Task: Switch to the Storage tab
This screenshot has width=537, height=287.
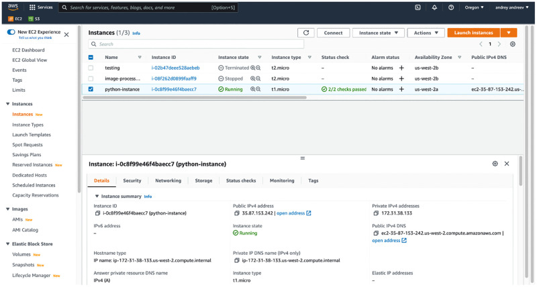Action: click(203, 180)
